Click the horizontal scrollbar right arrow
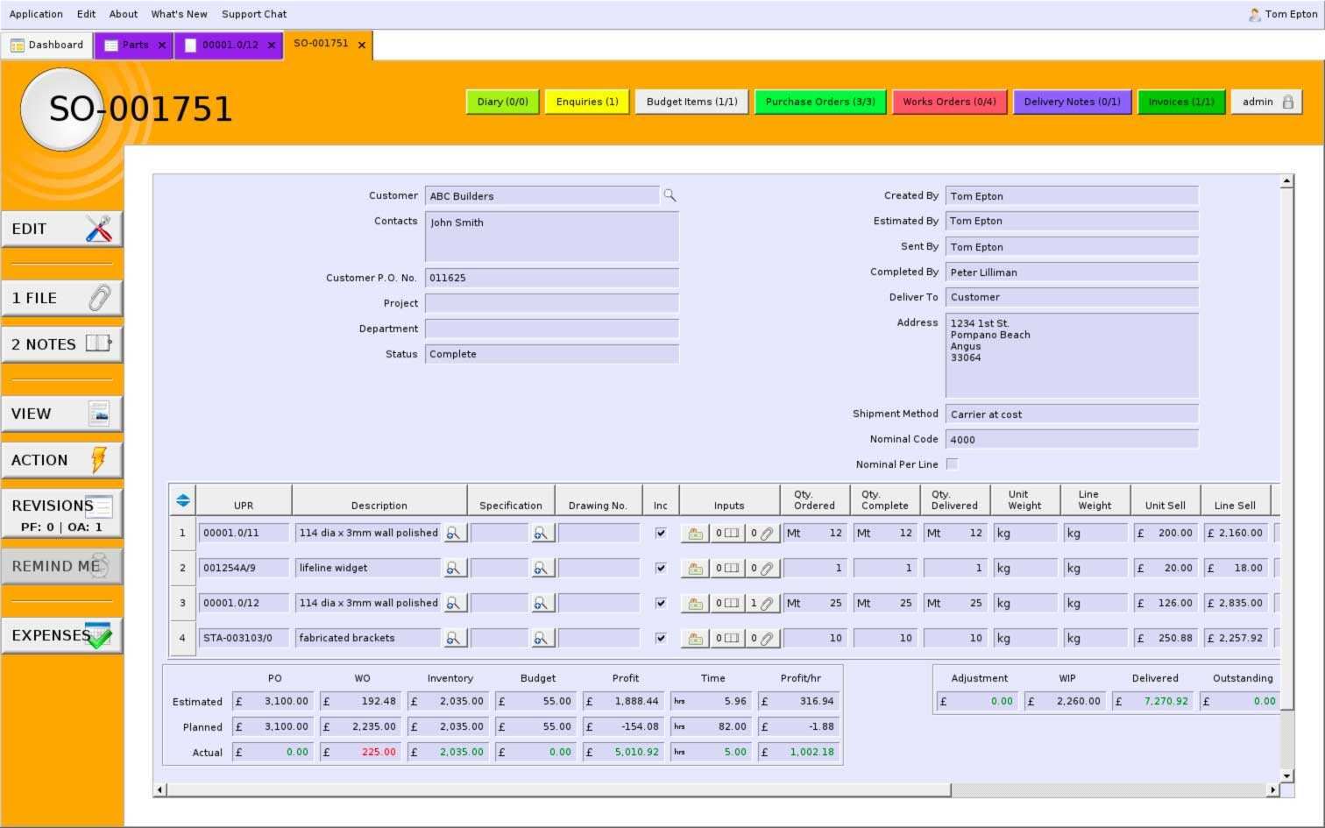The height and width of the screenshot is (828, 1325). tap(1272, 790)
